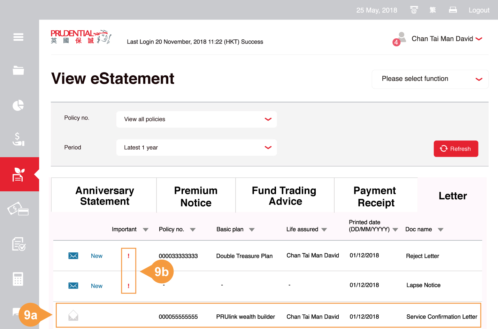Click the print icon in top bar
Image resolution: width=498 pixels, height=329 pixels.
[x=453, y=10]
